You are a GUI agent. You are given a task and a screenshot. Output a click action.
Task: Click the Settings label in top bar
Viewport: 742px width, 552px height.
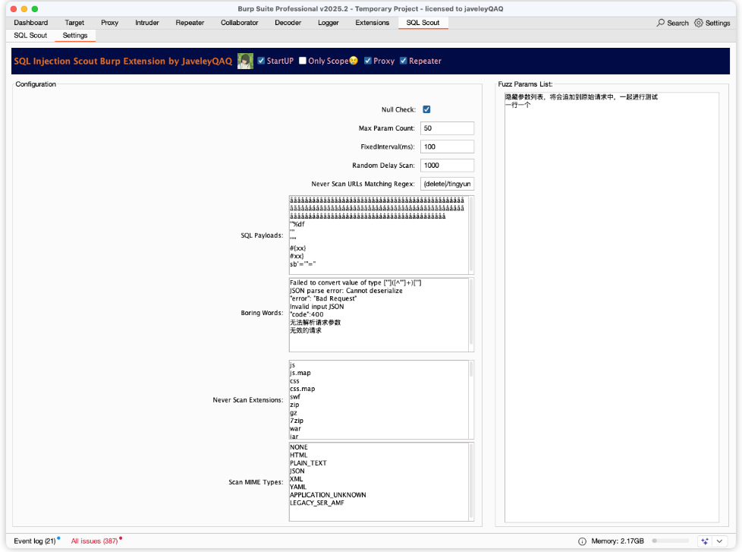718,23
